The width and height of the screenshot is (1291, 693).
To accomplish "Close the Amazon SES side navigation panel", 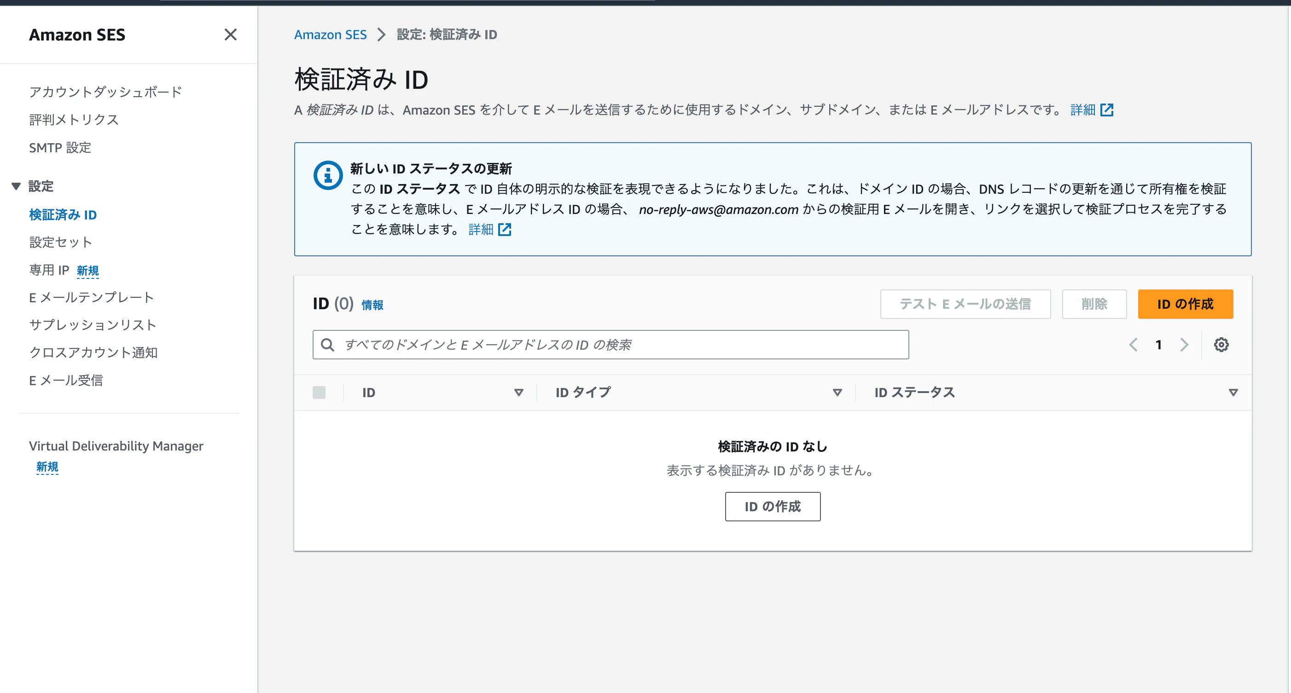I will point(231,35).
